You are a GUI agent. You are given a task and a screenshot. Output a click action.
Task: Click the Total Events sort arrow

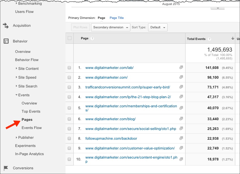coord(233,38)
